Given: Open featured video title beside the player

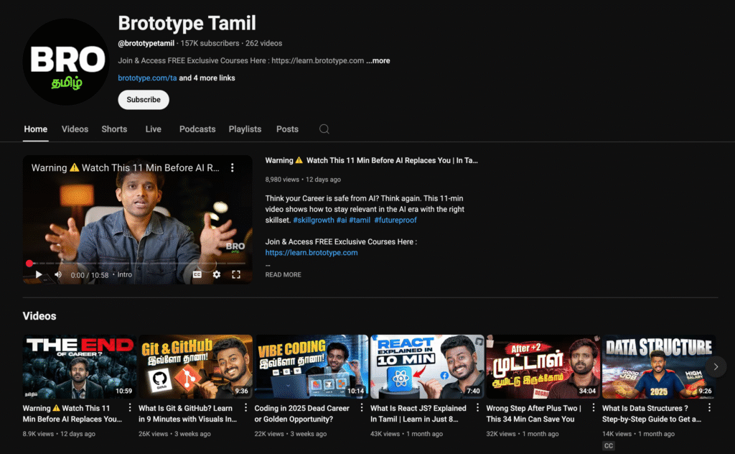Looking at the screenshot, I should tap(371, 160).
